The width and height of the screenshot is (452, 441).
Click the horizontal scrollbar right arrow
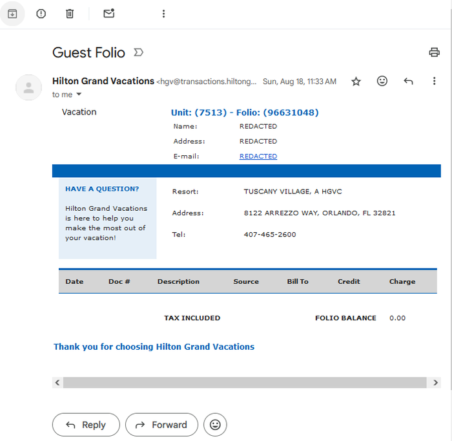435,383
